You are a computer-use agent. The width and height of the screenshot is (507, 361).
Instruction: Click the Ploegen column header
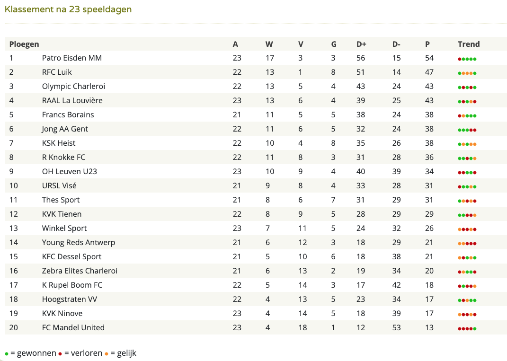click(x=24, y=44)
